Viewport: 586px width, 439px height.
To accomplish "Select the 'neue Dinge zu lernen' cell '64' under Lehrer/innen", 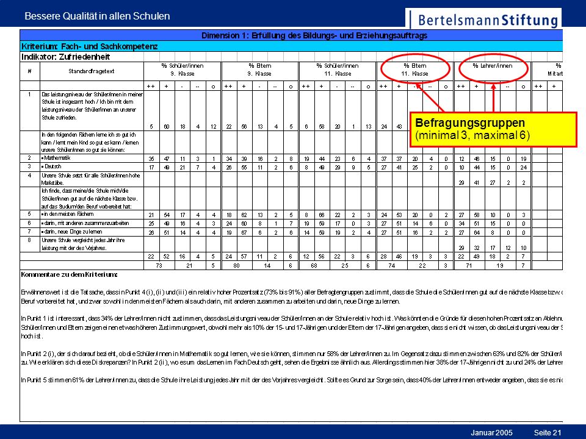I will click(477, 232).
